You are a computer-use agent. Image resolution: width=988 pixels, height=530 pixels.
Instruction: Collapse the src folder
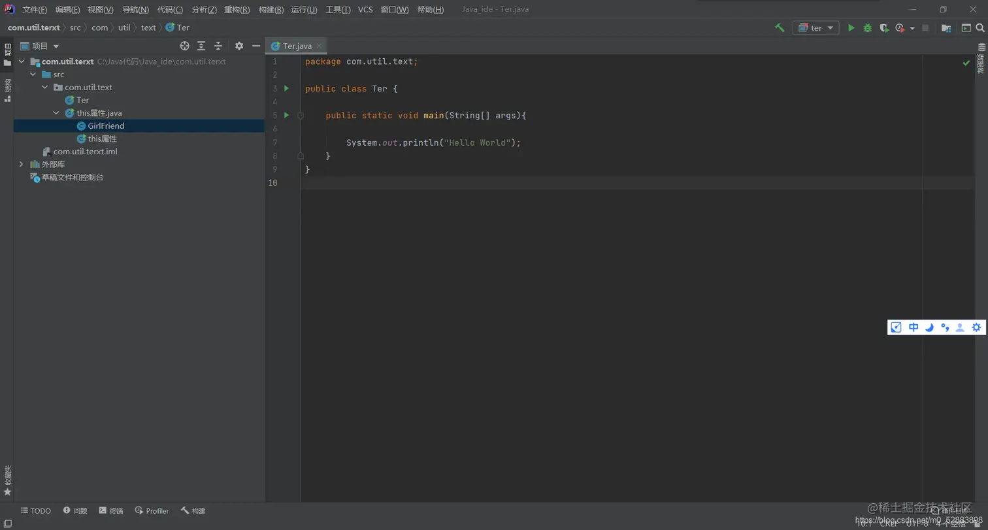click(x=33, y=75)
